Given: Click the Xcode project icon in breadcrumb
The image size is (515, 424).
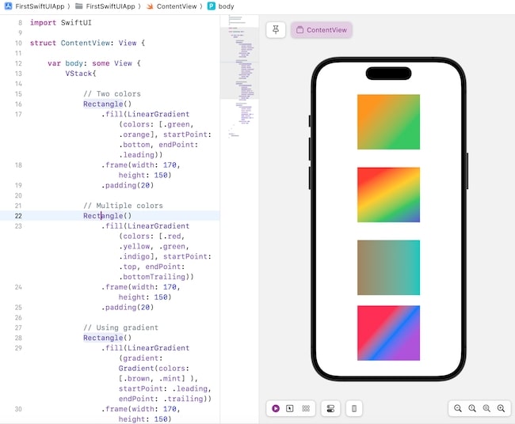Looking at the screenshot, I should (8, 6).
